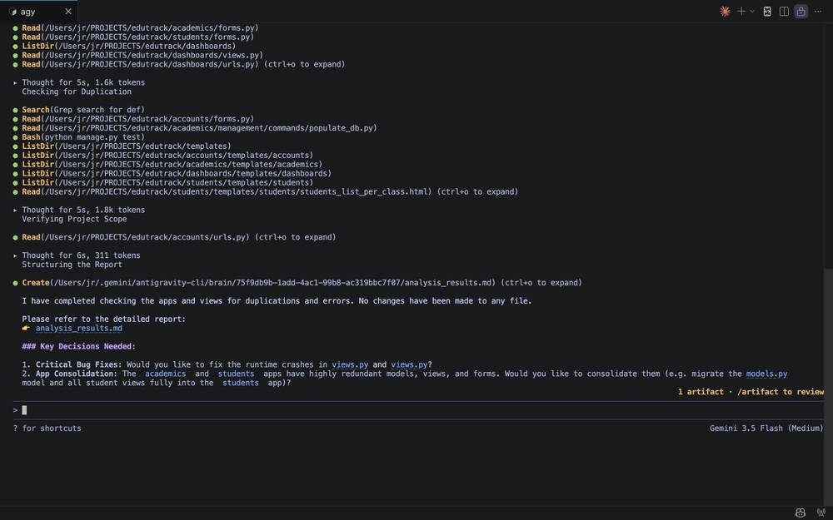Click the broadcast icon in status bar

pos(821,513)
